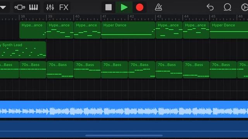The height and width of the screenshot is (139, 248).
Task: Open the Loop Browser
Action: click(227, 7)
